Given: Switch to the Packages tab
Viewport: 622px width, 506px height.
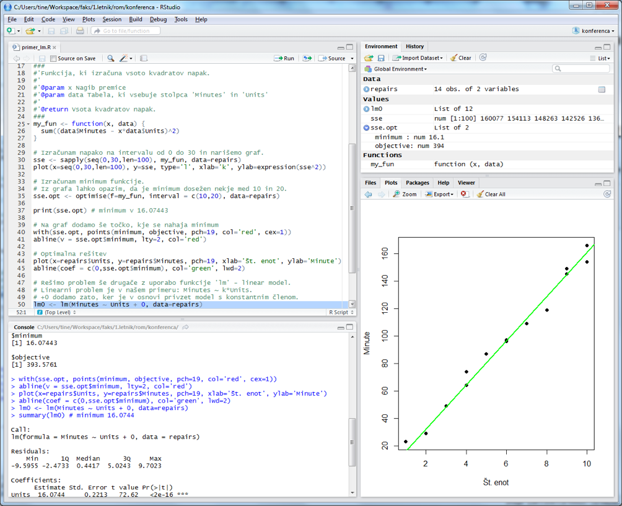Looking at the screenshot, I should (417, 183).
